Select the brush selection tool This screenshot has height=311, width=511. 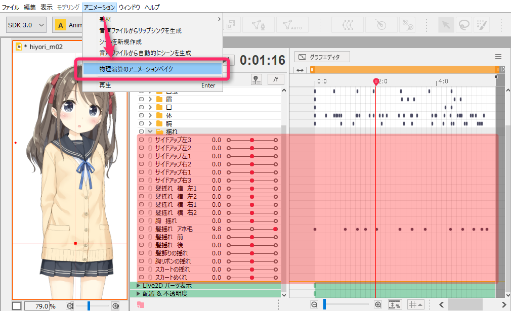click(482, 25)
